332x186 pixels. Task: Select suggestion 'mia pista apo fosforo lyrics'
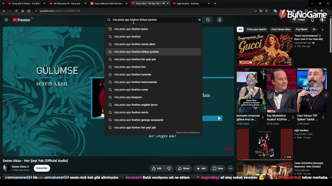[153, 29]
